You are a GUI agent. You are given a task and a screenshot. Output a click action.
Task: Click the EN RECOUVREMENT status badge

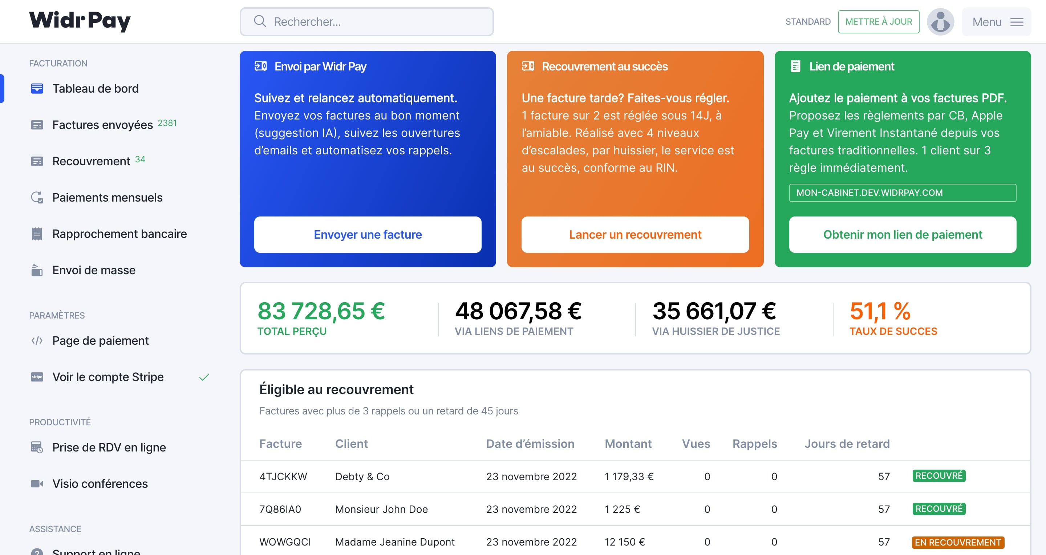tap(958, 542)
